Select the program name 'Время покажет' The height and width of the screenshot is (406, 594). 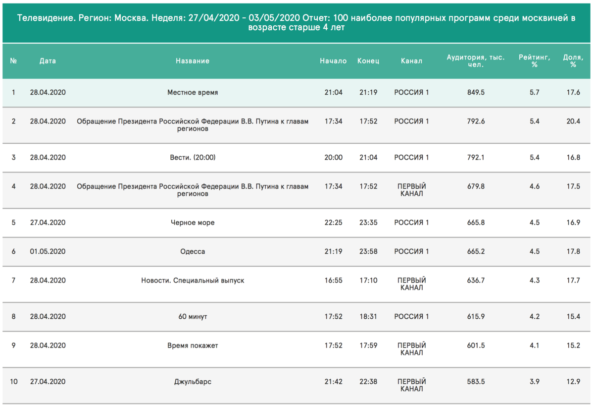(x=193, y=346)
